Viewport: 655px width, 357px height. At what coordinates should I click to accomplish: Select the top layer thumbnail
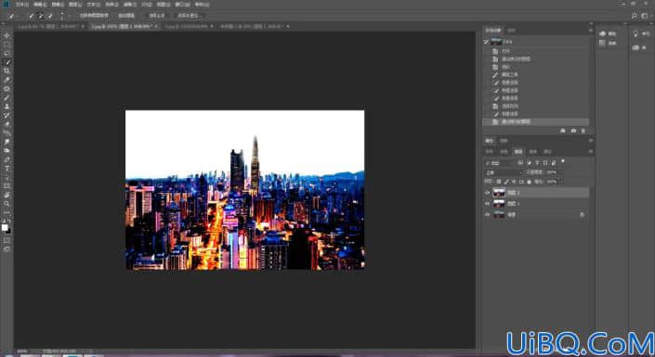point(499,193)
